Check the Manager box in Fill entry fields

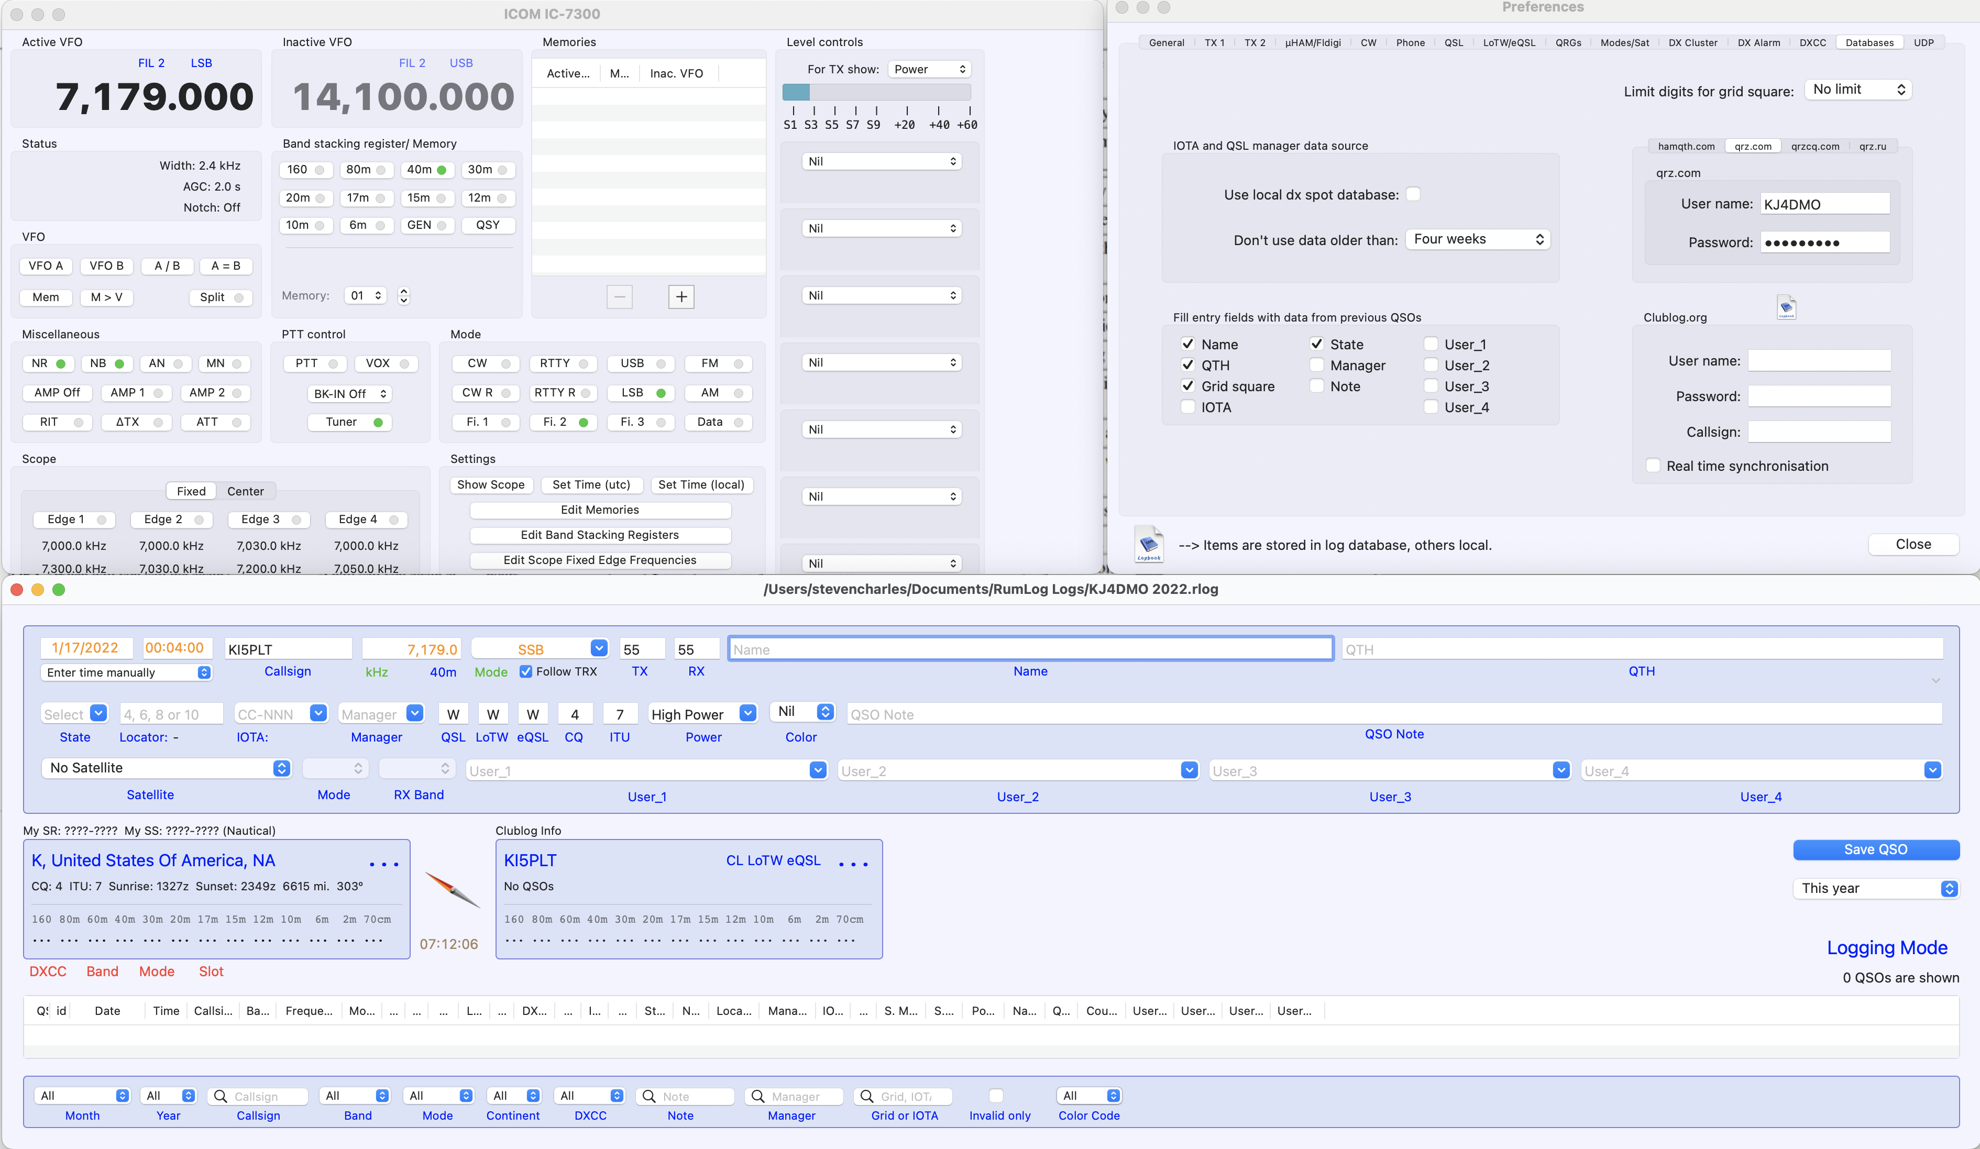point(1317,365)
